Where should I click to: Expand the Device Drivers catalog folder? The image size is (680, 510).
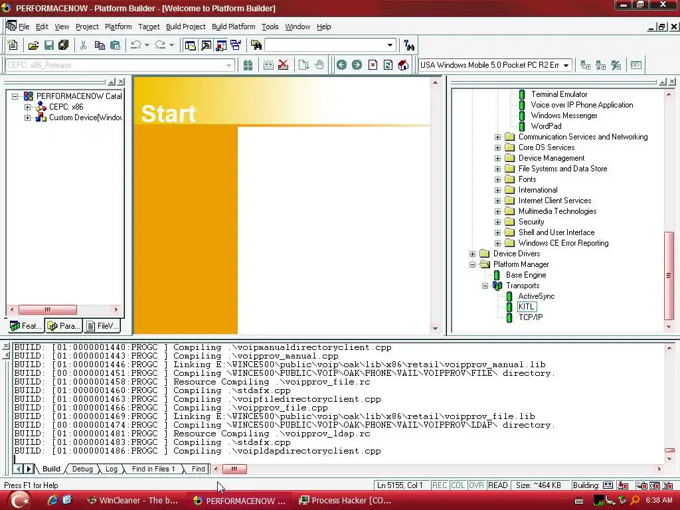472,254
